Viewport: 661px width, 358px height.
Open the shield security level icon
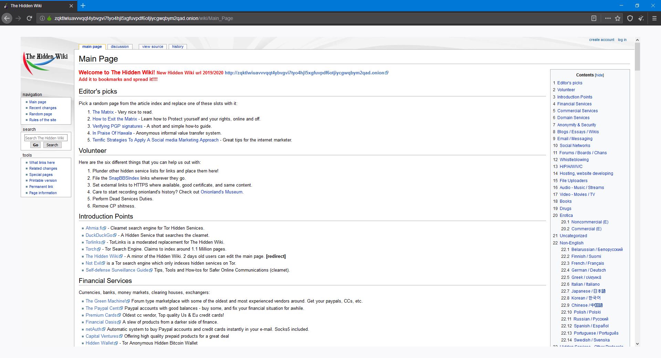click(630, 18)
